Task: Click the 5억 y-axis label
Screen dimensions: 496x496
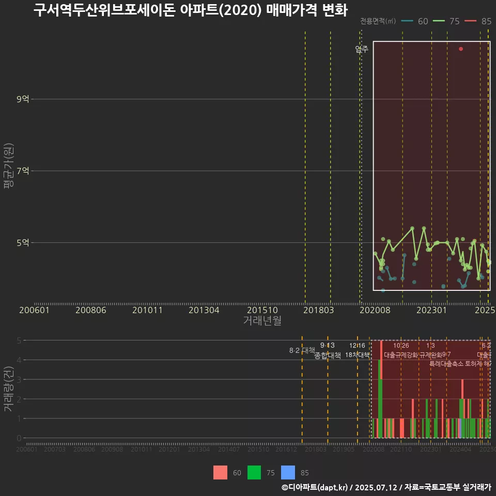Action: click(x=23, y=243)
